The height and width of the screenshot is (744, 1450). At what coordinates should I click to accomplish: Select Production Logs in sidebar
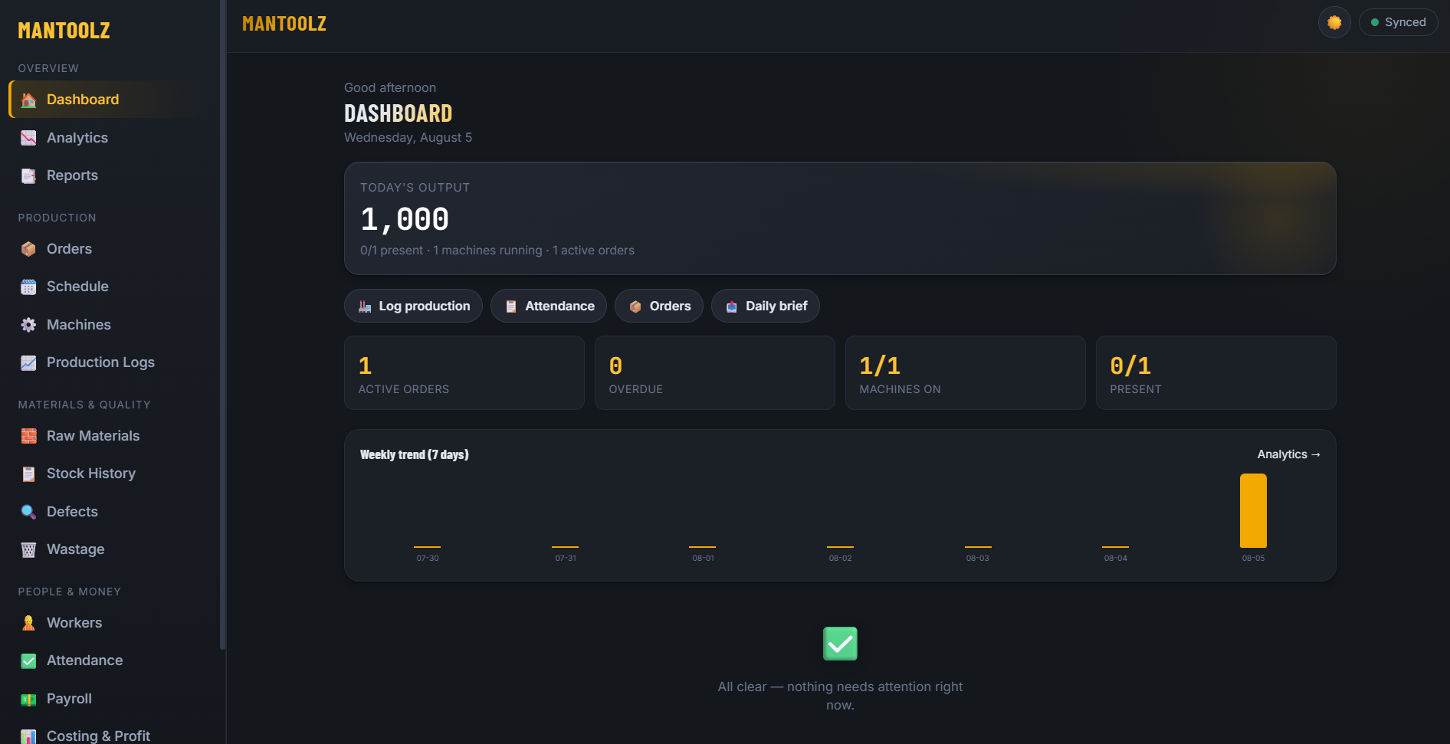pos(108,362)
